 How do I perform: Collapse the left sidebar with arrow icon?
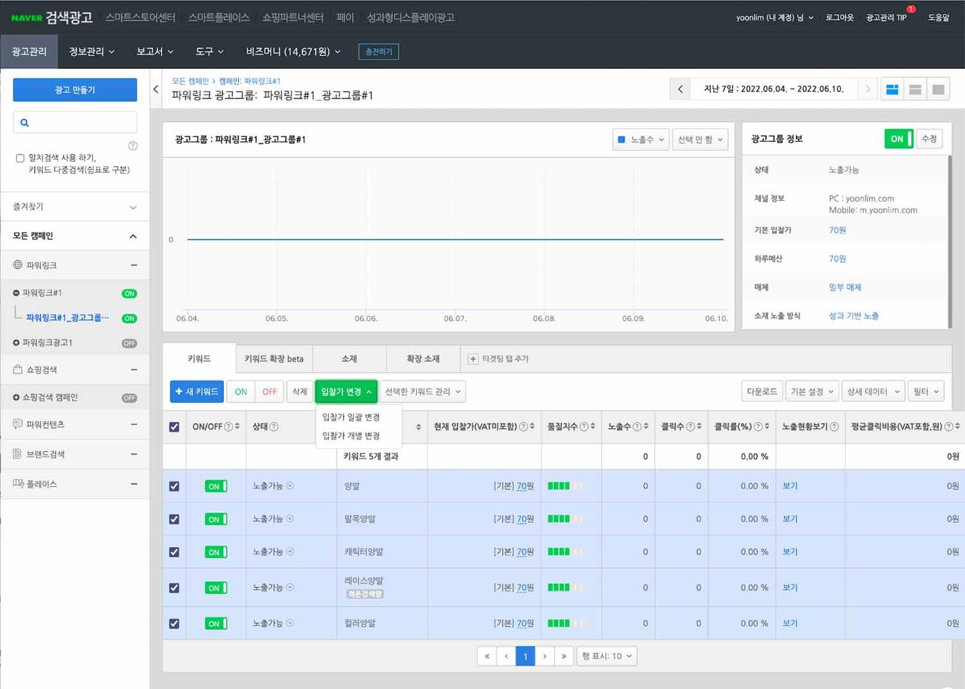click(156, 90)
